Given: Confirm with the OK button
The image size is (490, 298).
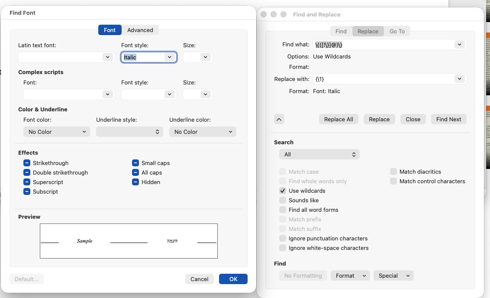Looking at the screenshot, I should coord(233,279).
